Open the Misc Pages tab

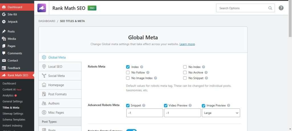click(x=60, y=112)
